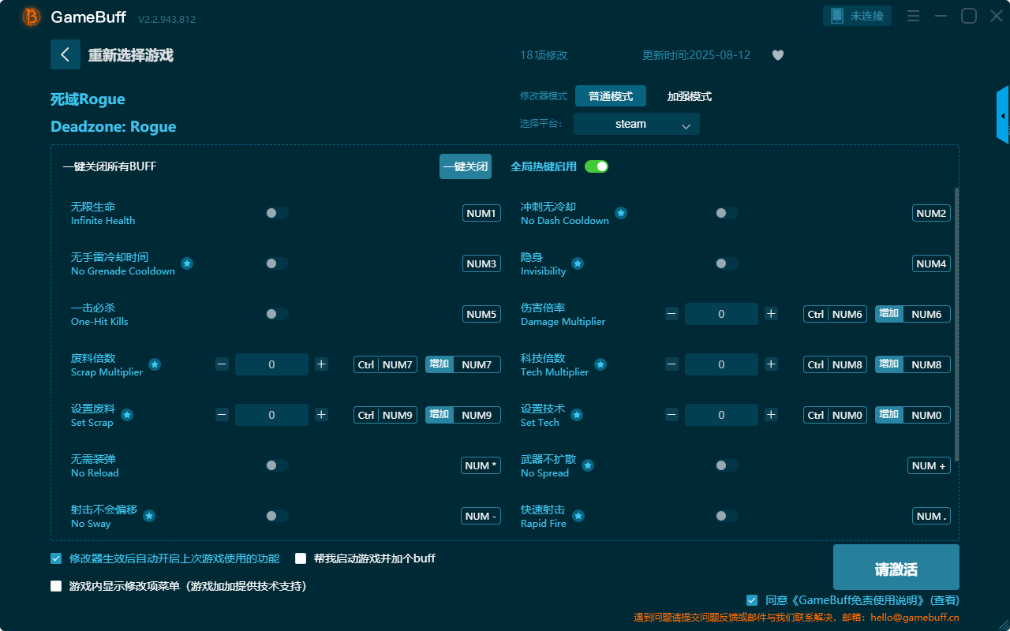Click the NUM + hotkey for No Spread

929,465
